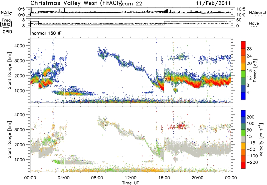This screenshot has height=185, width=267.
Task: Click the '20:00' time axis tick label
Action: (198, 178)
